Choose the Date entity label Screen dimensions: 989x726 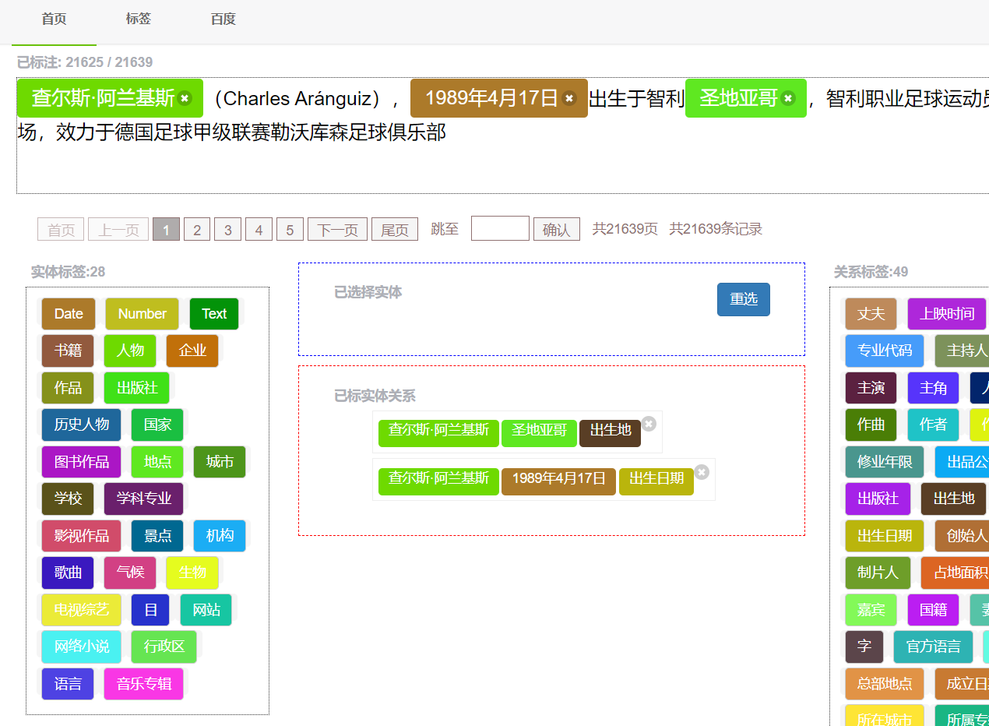tap(69, 314)
